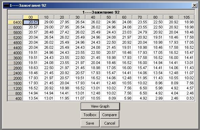The image size is (200, 130).
Task: Select row header 6000
Action: point(15,27)
